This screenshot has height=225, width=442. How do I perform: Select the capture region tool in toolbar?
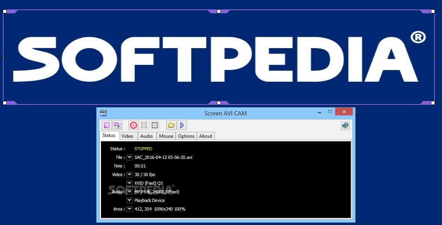107,125
